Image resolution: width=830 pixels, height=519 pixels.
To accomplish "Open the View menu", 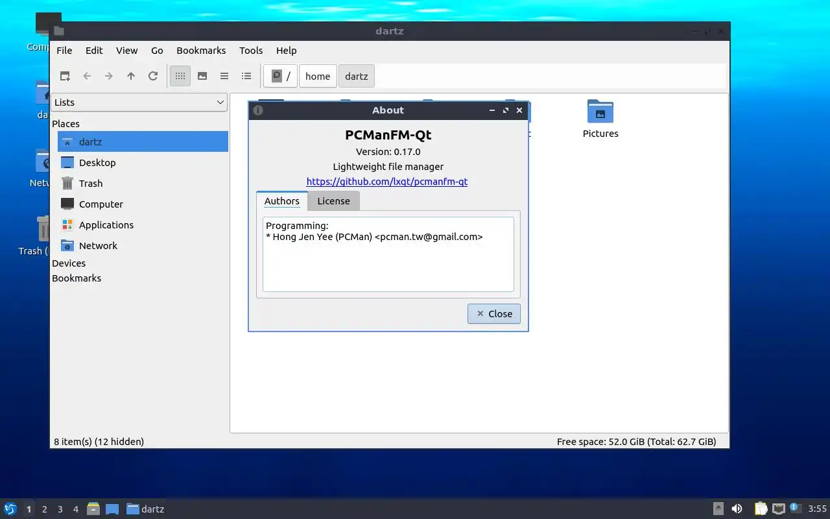I will tap(127, 51).
